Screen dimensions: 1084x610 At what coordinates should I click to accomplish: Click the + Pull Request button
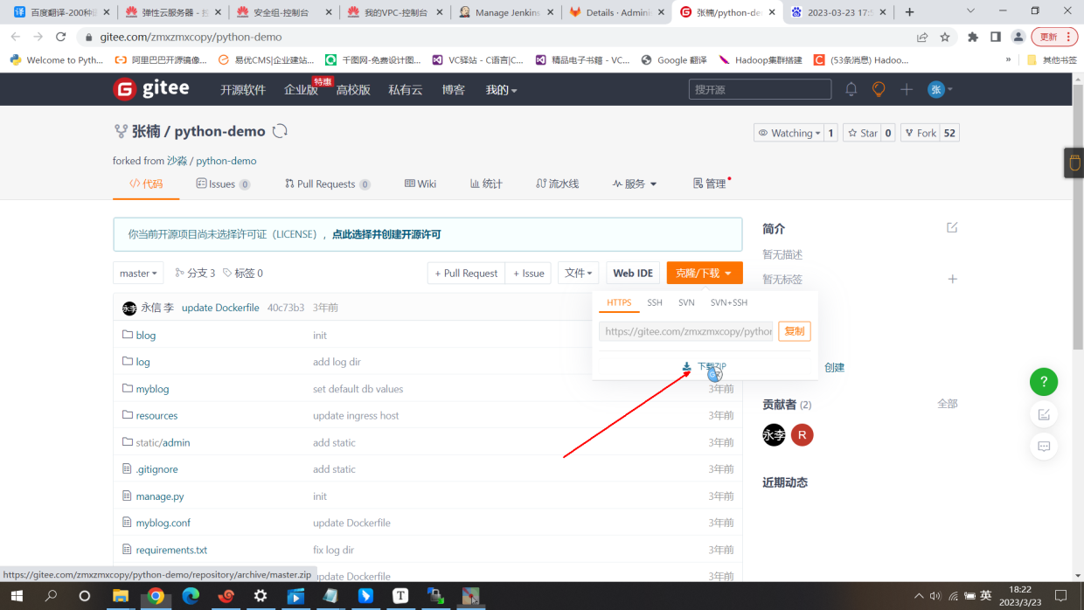[x=467, y=273]
